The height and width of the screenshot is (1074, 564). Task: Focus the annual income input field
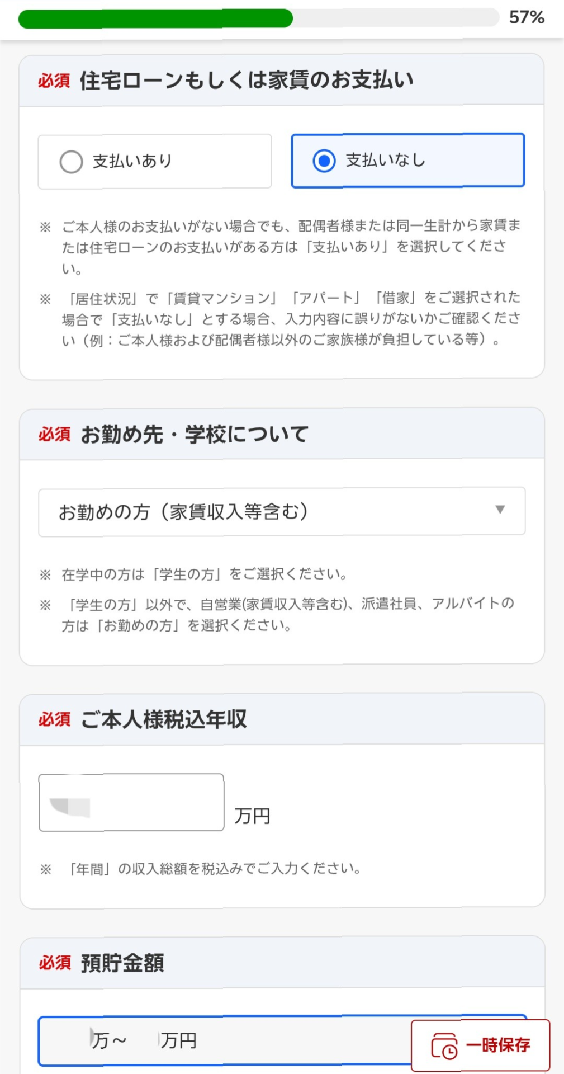[x=131, y=803]
